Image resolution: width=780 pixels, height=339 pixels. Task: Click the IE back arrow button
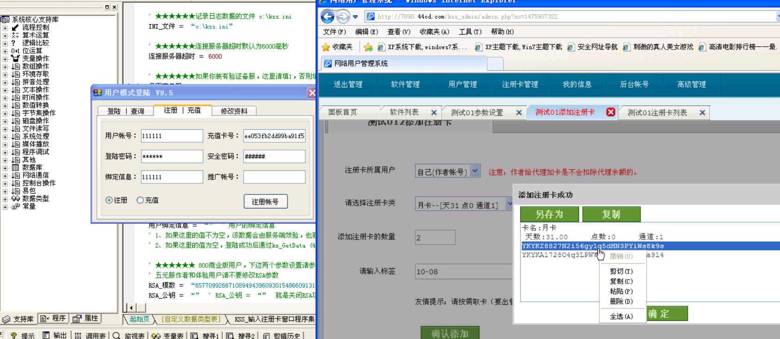(x=327, y=17)
